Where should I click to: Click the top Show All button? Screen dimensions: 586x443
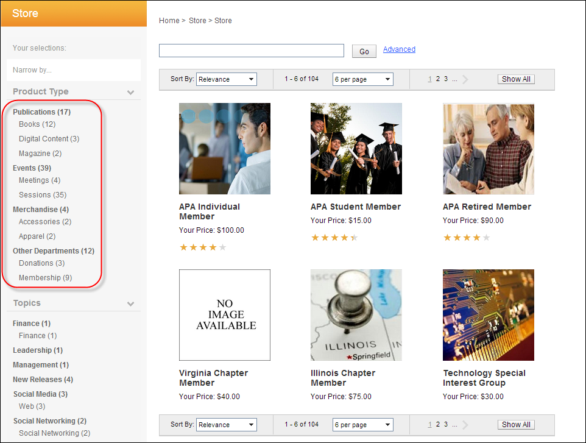pos(516,79)
